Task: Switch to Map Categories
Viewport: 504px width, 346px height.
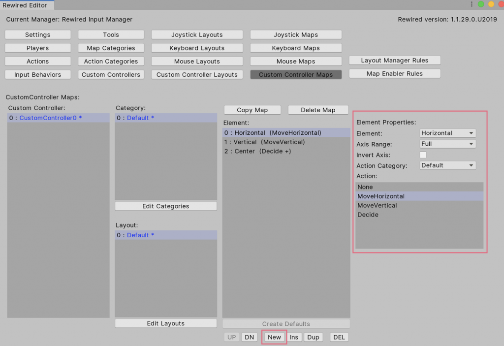Action: tap(111, 48)
